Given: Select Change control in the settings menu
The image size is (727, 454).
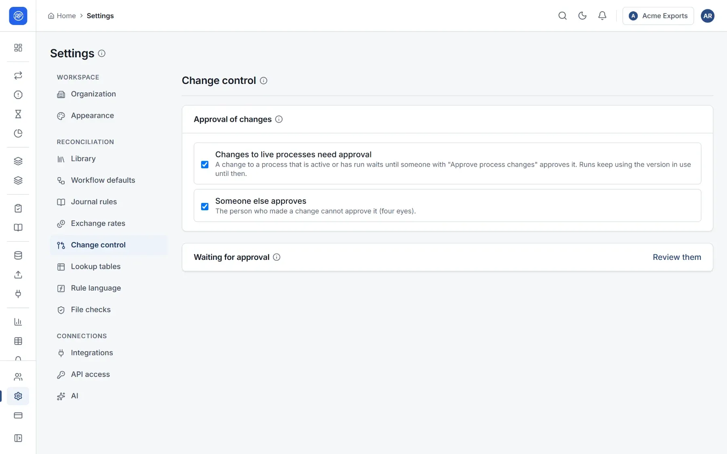Looking at the screenshot, I should tap(109, 245).
